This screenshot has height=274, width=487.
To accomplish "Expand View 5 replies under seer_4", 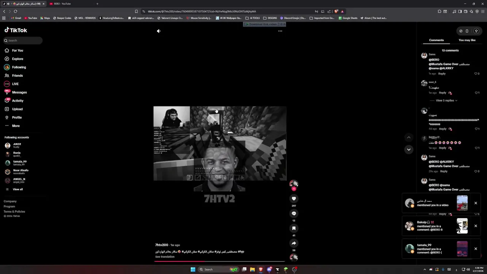I will [x=446, y=100].
